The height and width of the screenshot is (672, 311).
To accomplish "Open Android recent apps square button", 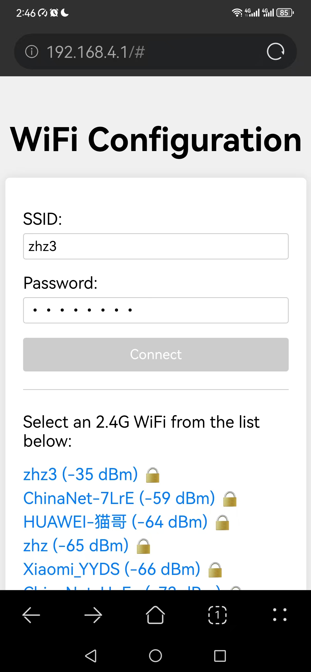I will pos(220,656).
